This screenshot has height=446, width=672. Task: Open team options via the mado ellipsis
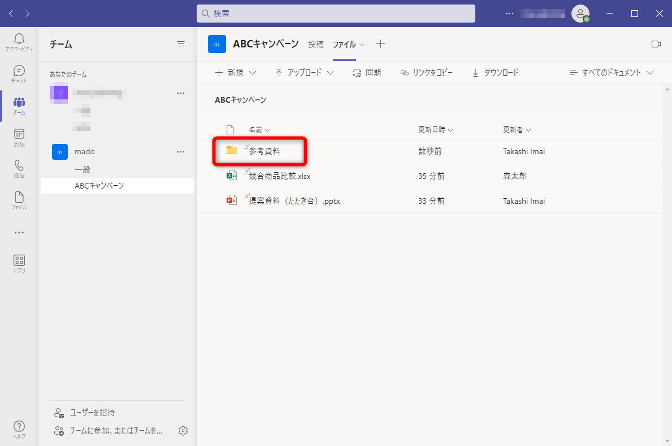tap(181, 151)
